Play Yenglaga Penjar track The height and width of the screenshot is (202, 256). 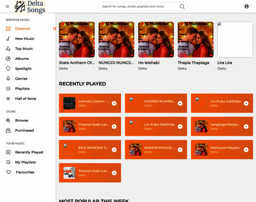click(246, 127)
